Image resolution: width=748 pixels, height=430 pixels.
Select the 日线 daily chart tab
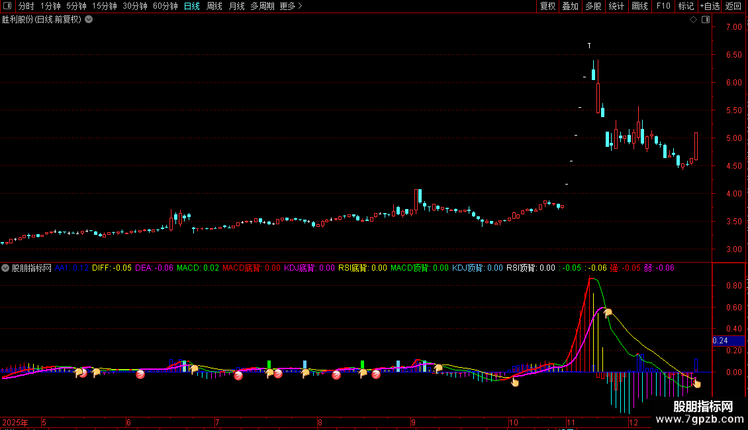tap(192, 6)
